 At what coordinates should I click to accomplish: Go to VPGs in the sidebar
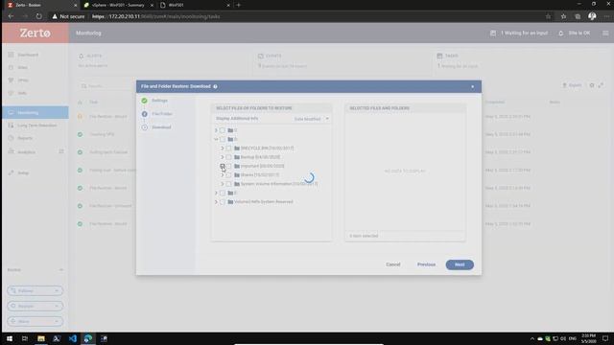pyautogui.click(x=23, y=80)
